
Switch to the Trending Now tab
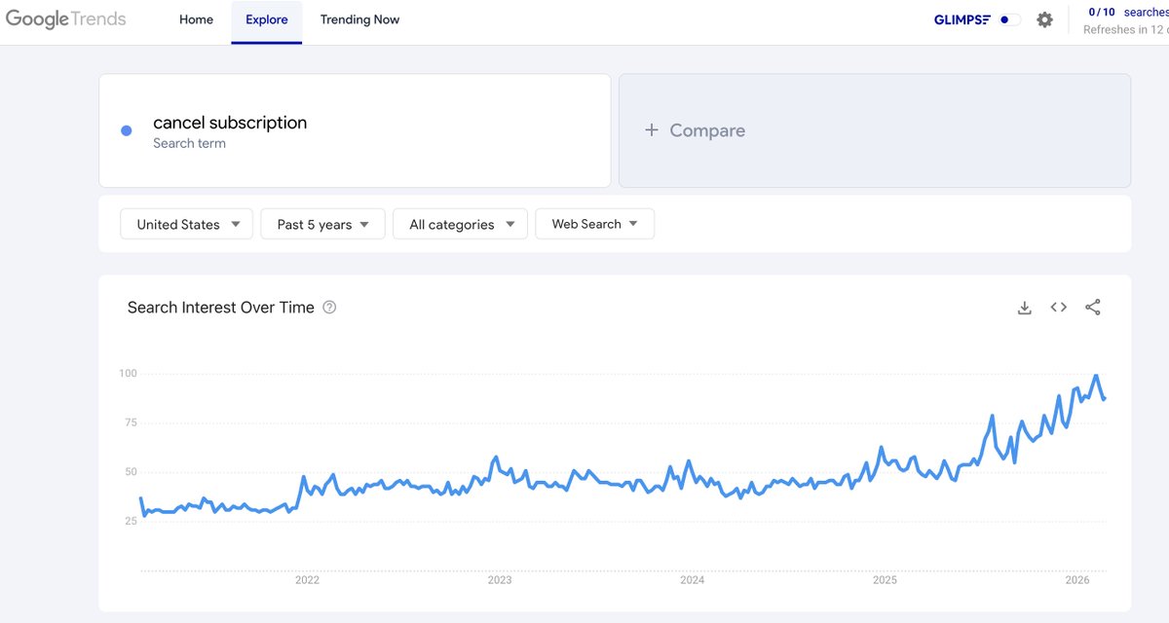(x=359, y=19)
